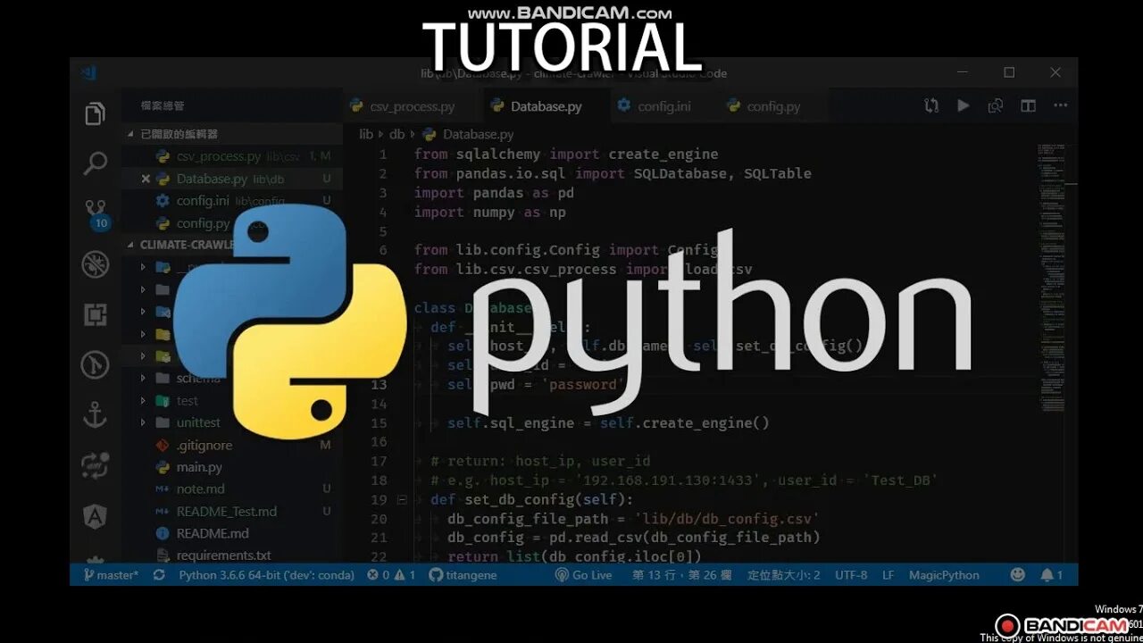
Task: Click line number 21 in the gutter
Action: pos(379,538)
